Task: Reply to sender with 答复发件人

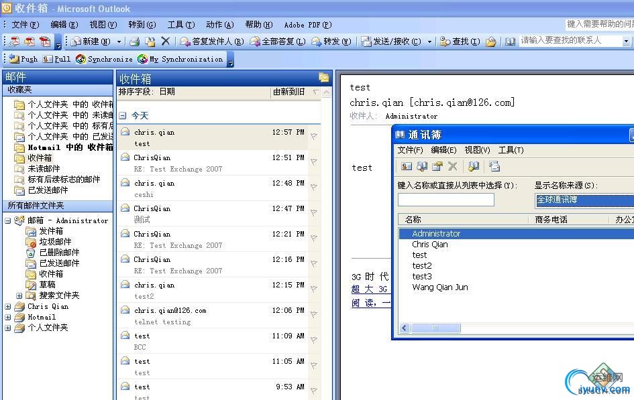Action: (212, 41)
